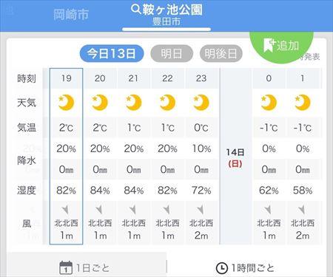The width and height of the screenshot is (333, 277).
Task: Open the 1時間ごと hourly forecast view
Action: [x=246, y=268]
